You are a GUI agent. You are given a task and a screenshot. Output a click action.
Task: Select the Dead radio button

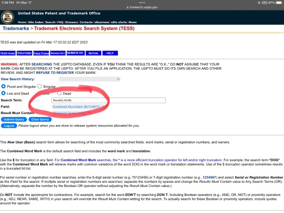59,93
